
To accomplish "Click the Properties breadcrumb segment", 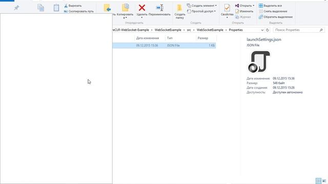I will [236, 30].
